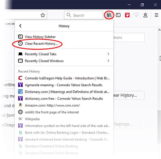Screen dimensions: 161x159
Task: Open standard chartered bank internet banking entry
Action: point(64,139)
